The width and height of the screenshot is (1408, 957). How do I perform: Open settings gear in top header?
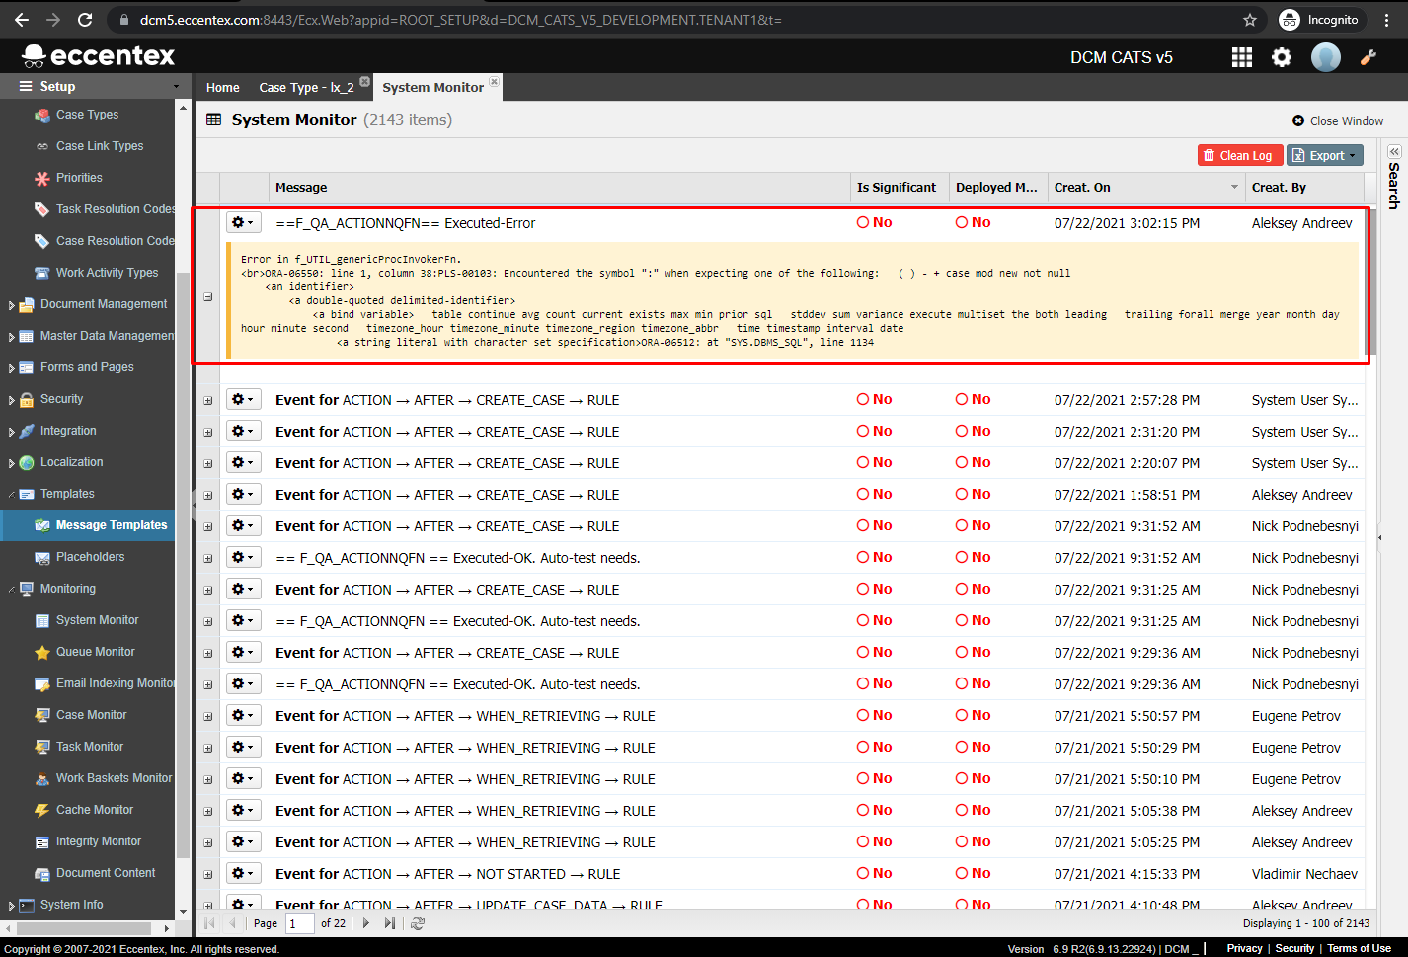(x=1282, y=57)
